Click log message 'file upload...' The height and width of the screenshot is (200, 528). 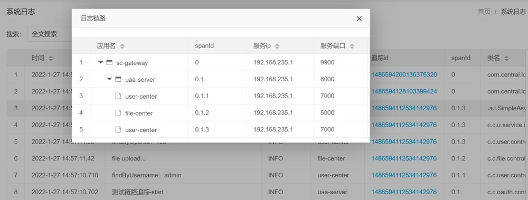point(129,159)
